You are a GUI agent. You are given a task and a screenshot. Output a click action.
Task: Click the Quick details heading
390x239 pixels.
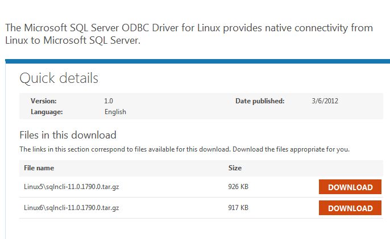[59, 78]
